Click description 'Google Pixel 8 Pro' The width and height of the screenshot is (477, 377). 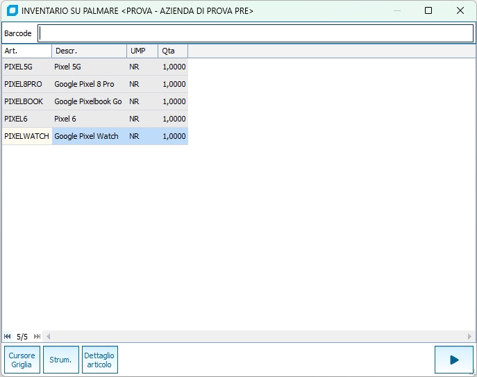84,84
